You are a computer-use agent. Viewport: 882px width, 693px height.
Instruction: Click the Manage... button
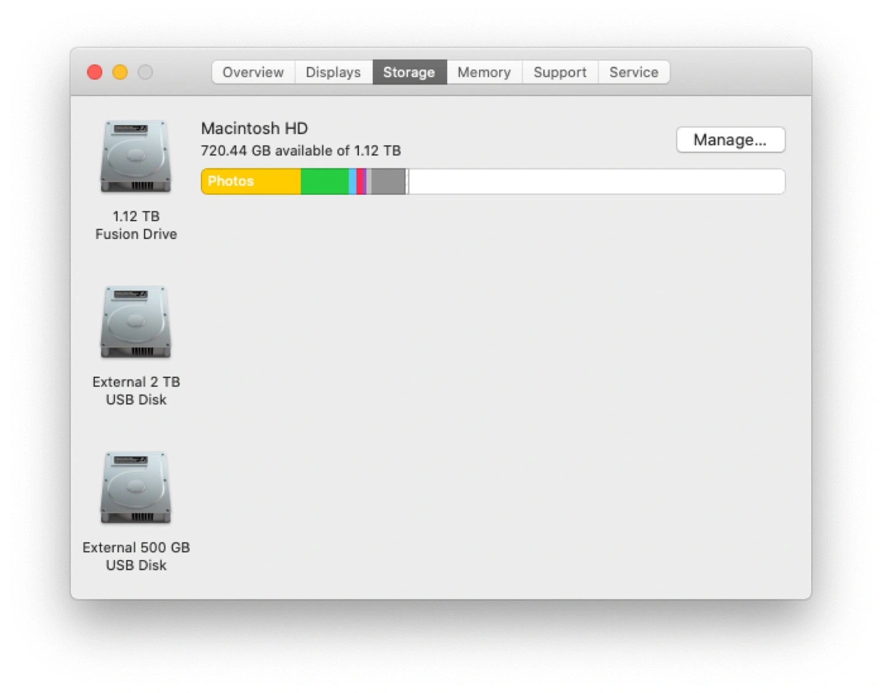(730, 140)
